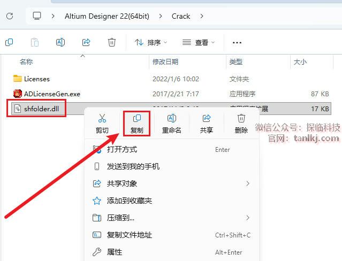Click the 87 KB size cell
Image resolution: width=342 pixels, height=261 pixels.
[x=320, y=94]
